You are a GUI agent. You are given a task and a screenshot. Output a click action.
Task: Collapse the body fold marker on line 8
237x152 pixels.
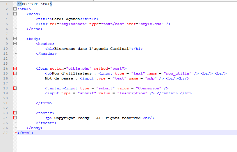(15, 39)
